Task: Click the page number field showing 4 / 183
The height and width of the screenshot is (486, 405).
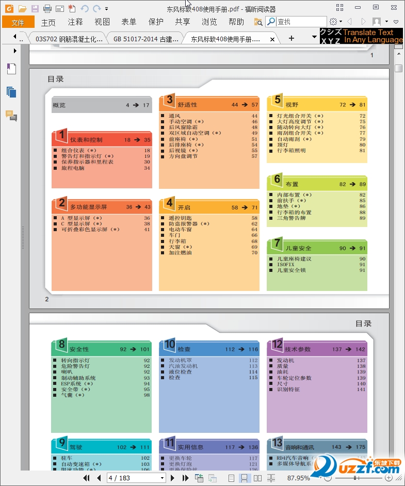Action: [x=133, y=478]
